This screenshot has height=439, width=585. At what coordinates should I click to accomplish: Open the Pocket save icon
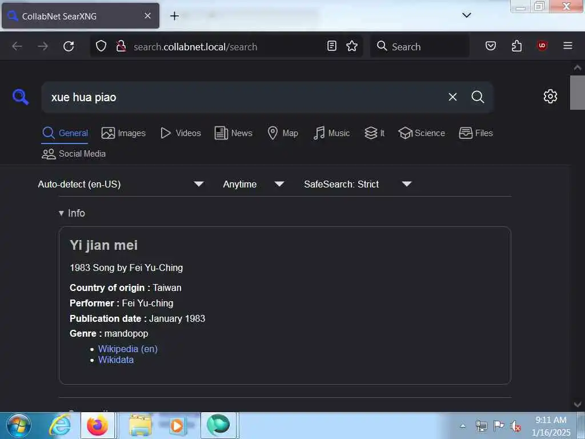coord(491,46)
